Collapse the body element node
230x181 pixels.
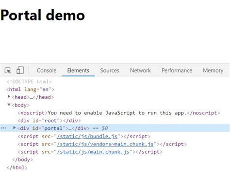pyautogui.click(x=9, y=105)
